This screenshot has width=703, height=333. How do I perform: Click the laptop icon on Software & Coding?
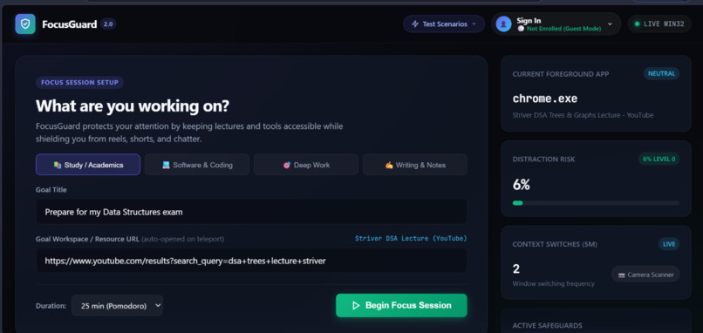166,165
